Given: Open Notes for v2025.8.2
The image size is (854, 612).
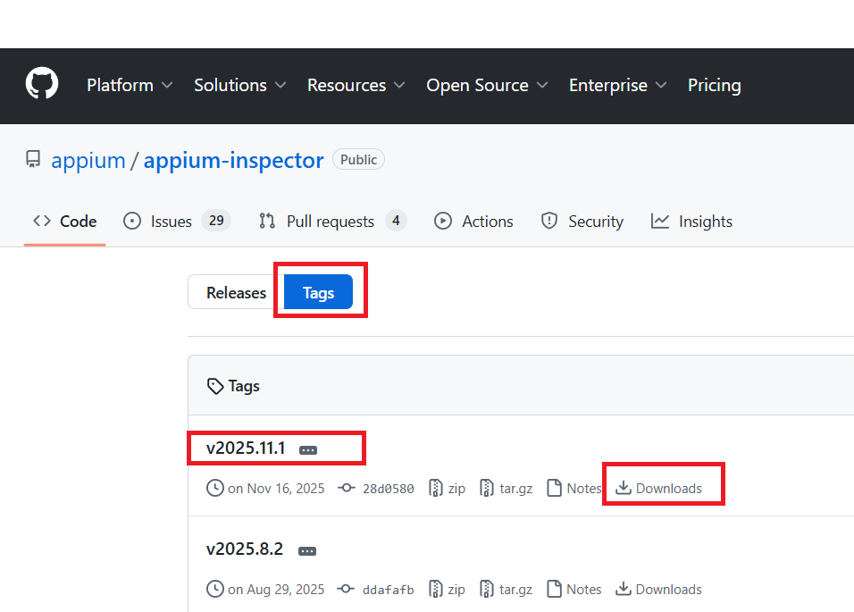Looking at the screenshot, I should click(584, 589).
